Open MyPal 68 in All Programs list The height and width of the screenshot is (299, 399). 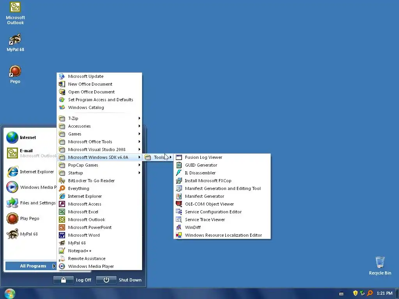click(x=99, y=243)
